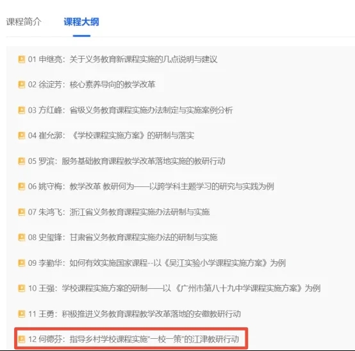Open lesson 10 by 王强
This screenshot has width=355, height=351.
[174, 288]
